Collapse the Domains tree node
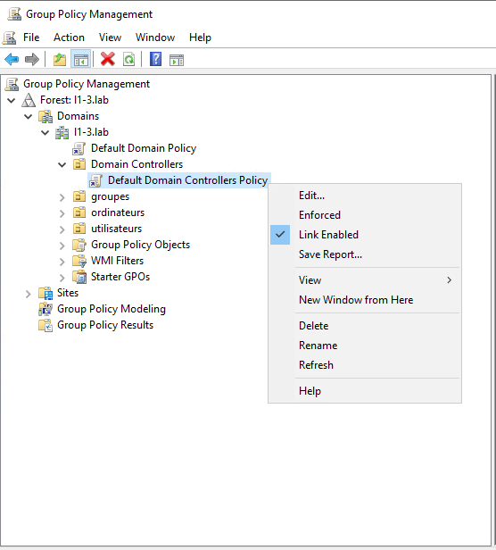 pos(28,116)
